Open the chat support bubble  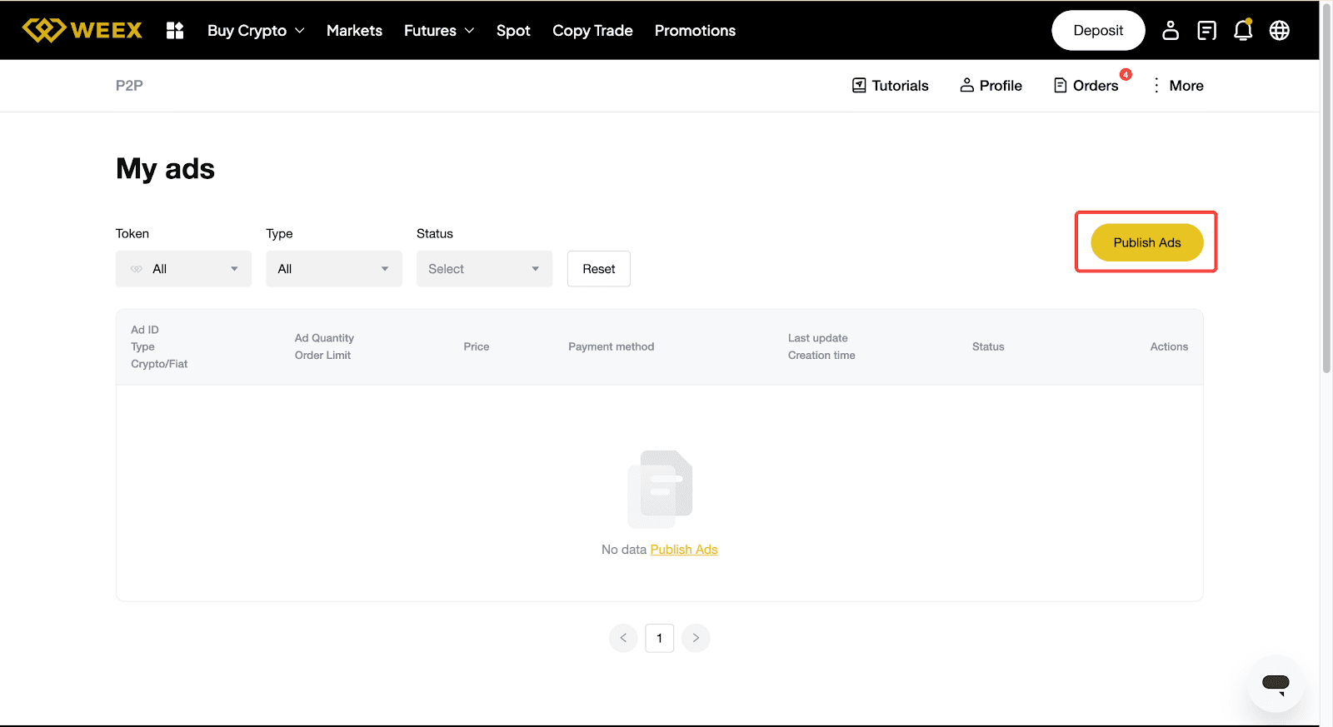tap(1276, 684)
